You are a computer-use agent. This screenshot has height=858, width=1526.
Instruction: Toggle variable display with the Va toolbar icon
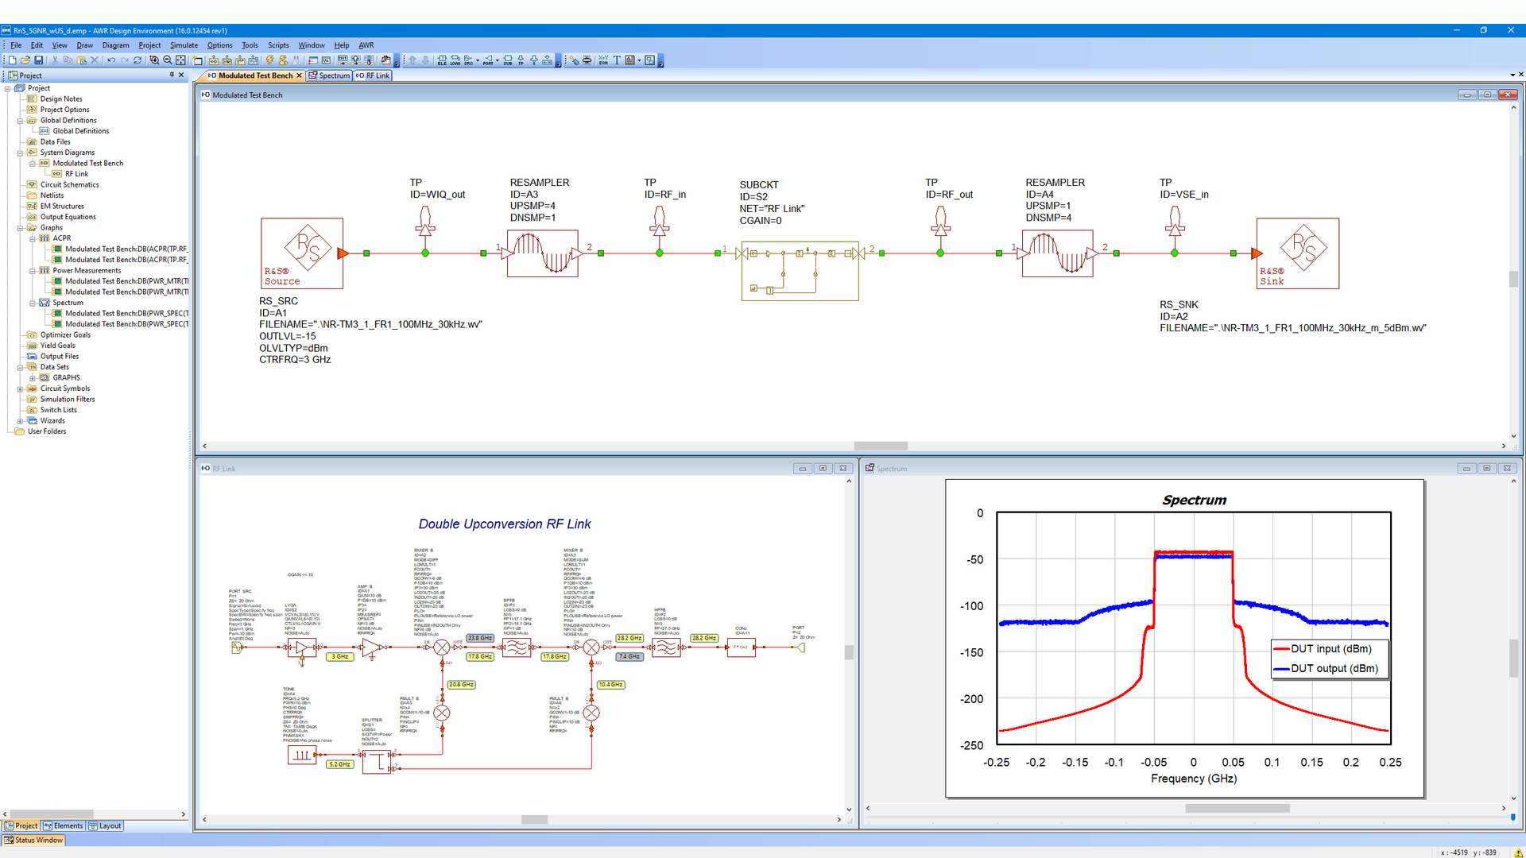click(325, 60)
